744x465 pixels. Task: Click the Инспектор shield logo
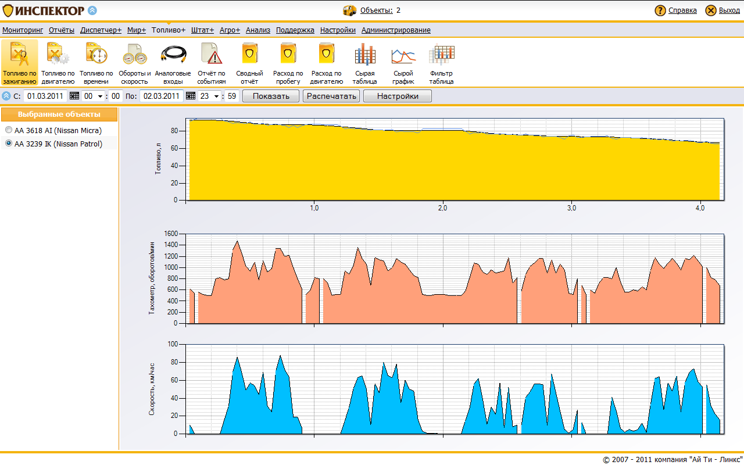click(8, 10)
